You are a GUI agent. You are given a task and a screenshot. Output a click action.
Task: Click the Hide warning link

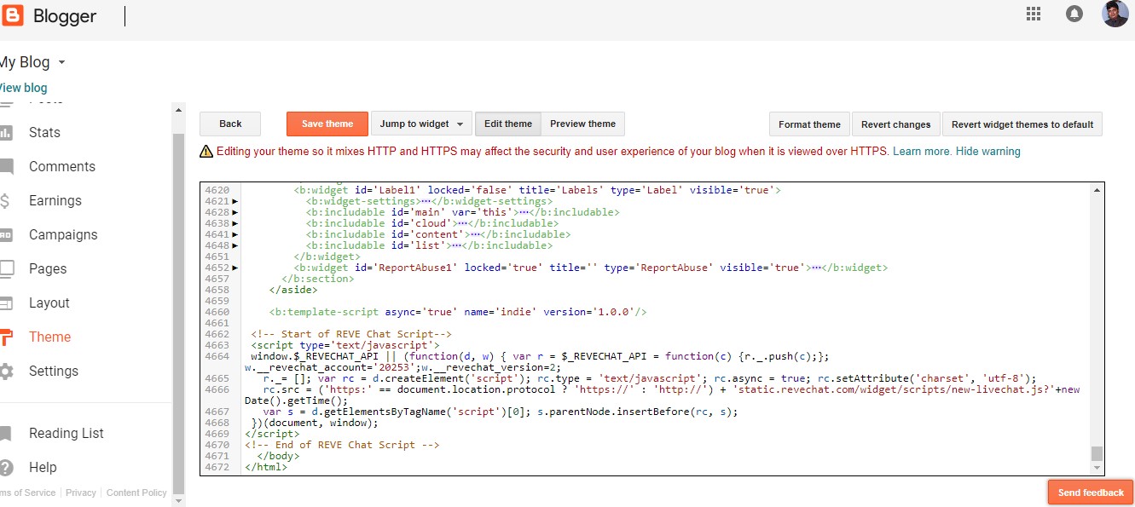tap(987, 152)
